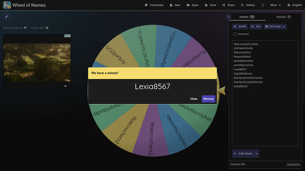Screen dimensions: 305x171
Task: Create a New wheel
Action: [x=175, y=5]
